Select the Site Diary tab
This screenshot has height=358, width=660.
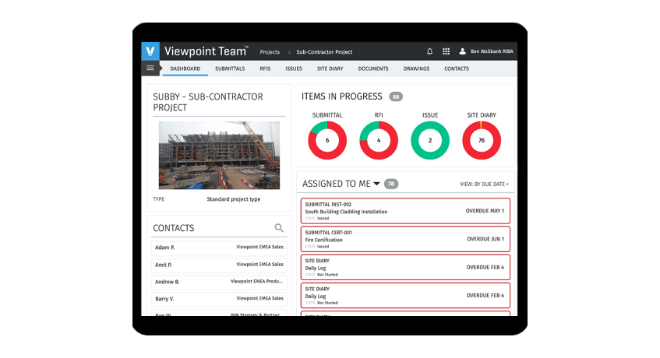(330, 68)
